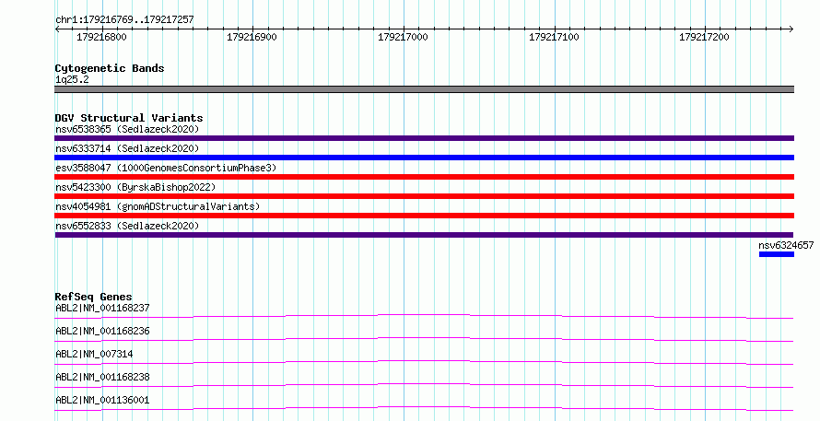The height and width of the screenshot is (421, 820).
Task: Select the red esv3588047 variant bar
Action: 424,177
